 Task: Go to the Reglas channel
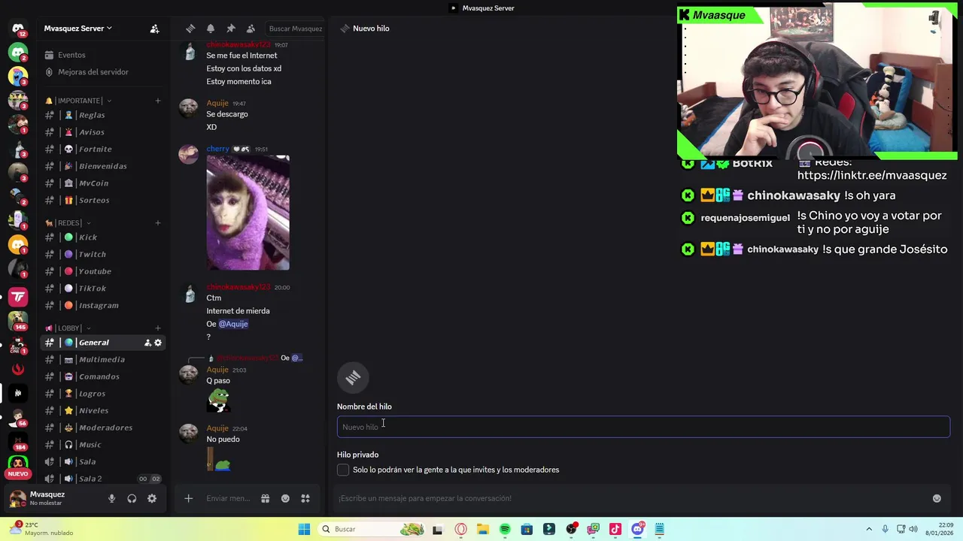coord(103,115)
